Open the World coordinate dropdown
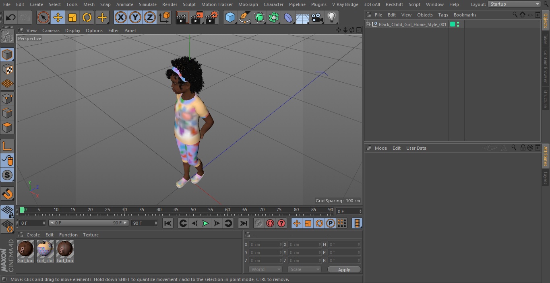Screen dimensions: 550x283 point(265,269)
